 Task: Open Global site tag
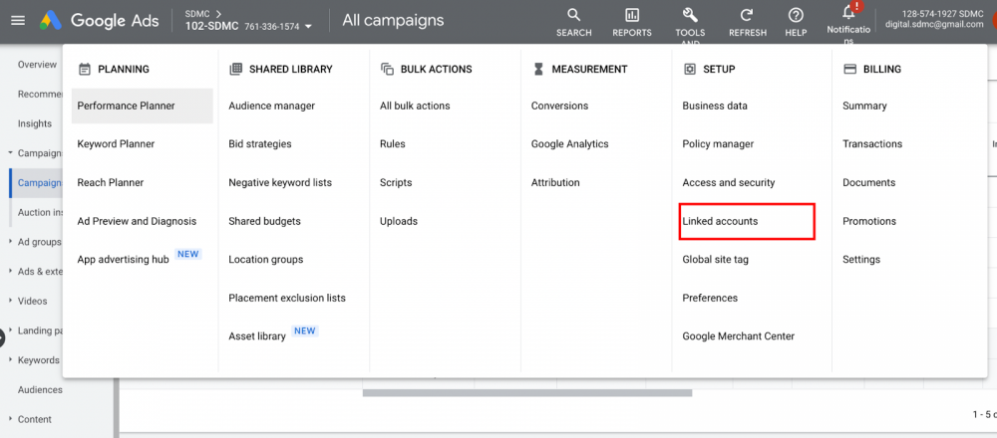click(715, 260)
